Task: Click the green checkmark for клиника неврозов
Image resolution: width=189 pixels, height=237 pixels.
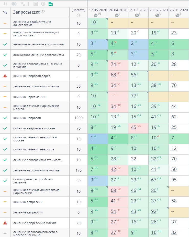Action: (x=5, y=118)
